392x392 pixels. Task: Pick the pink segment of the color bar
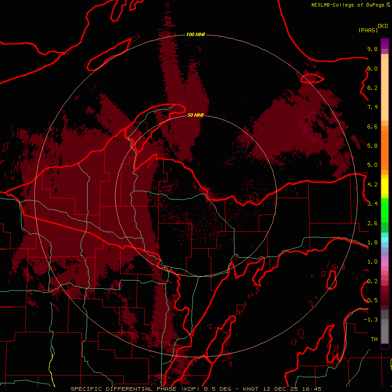tap(385, 264)
